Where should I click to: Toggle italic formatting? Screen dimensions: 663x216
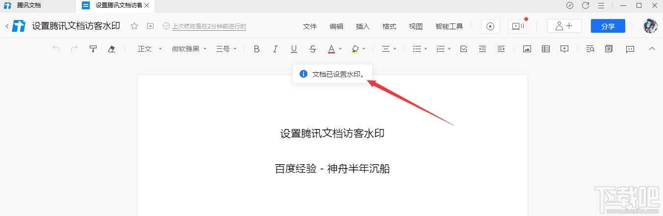(x=275, y=49)
